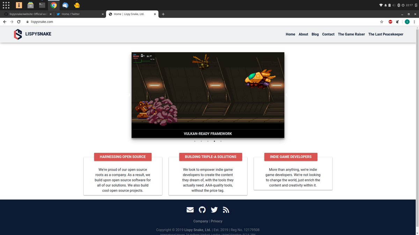Check battery status icon in the tray

click(x=390, y=5)
